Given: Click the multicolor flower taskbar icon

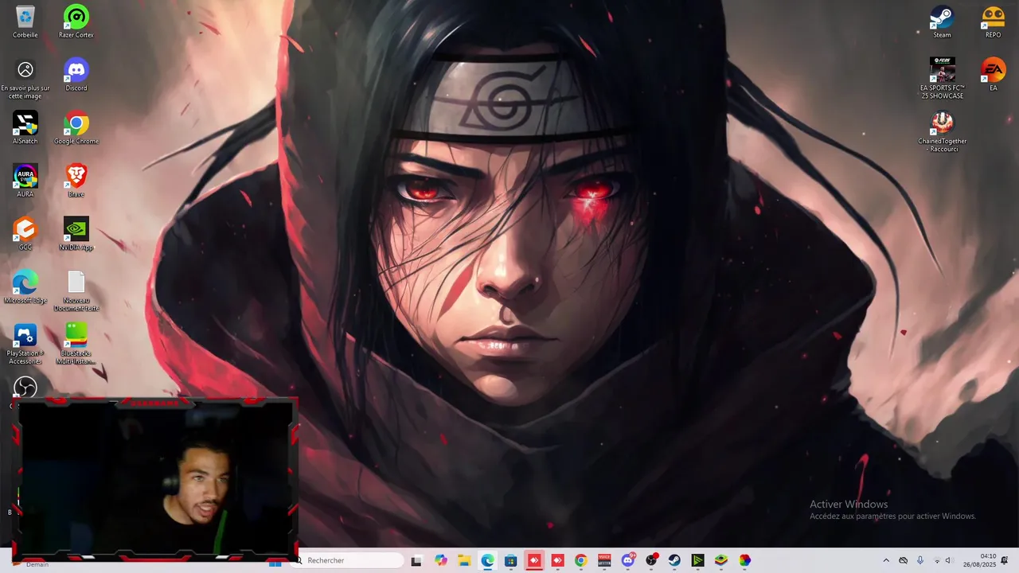Looking at the screenshot, I should pyautogui.click(x=744, y=561).
